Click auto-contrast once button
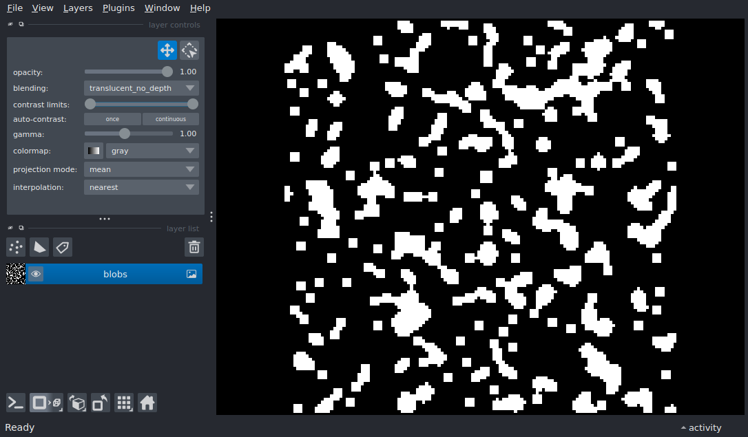 (112, 119)
